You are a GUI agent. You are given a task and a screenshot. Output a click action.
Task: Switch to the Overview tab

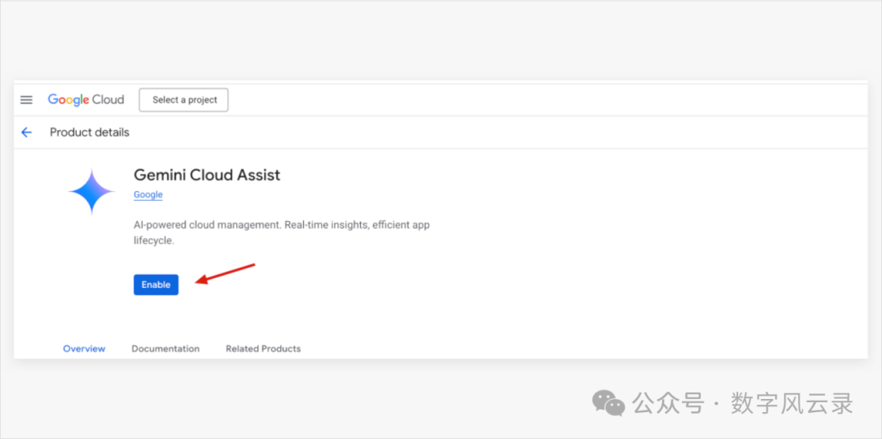click(84, 348)
